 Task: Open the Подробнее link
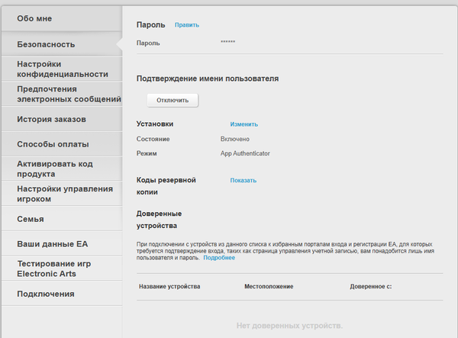tap(219, 258)
